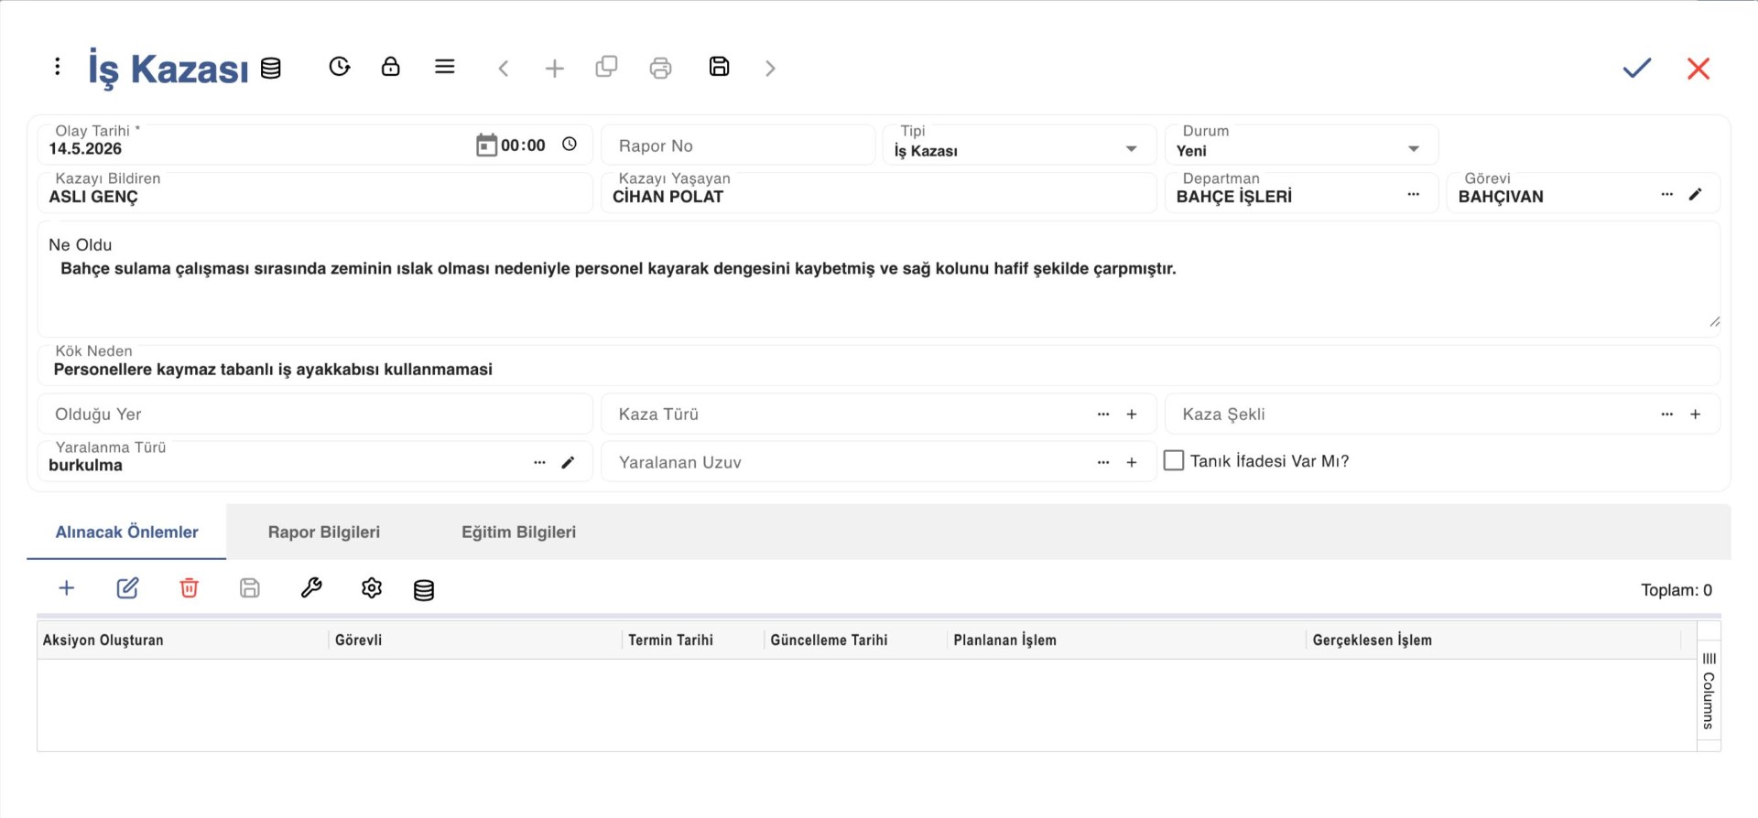Click the Kök Neden field text
Screen dimensions: 1758x818
click(273, 370)
